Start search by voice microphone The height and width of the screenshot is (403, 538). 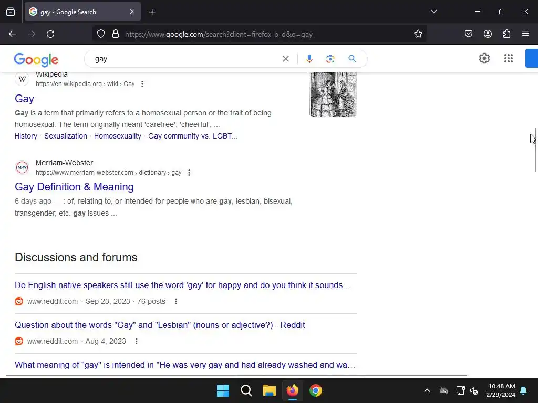(x=309, y=59)
